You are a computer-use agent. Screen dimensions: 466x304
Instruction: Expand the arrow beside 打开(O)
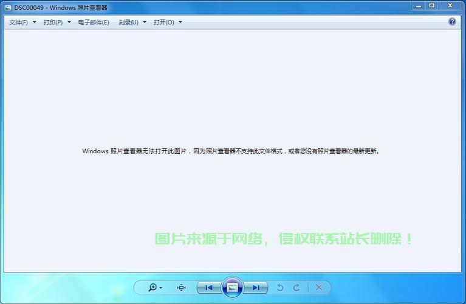[180, 22]
